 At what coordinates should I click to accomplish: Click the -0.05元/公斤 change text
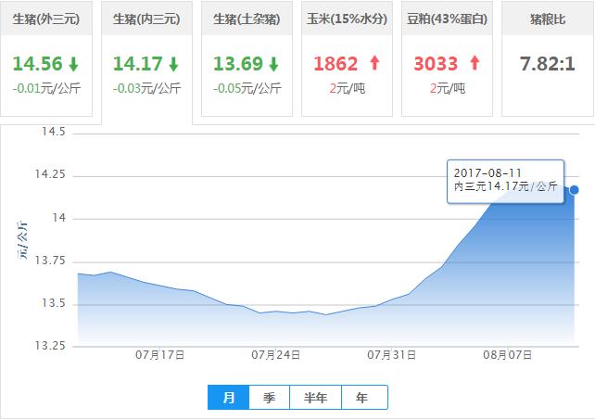[247, 88]
